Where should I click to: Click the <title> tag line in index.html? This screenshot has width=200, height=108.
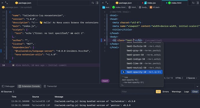(122, 30)
